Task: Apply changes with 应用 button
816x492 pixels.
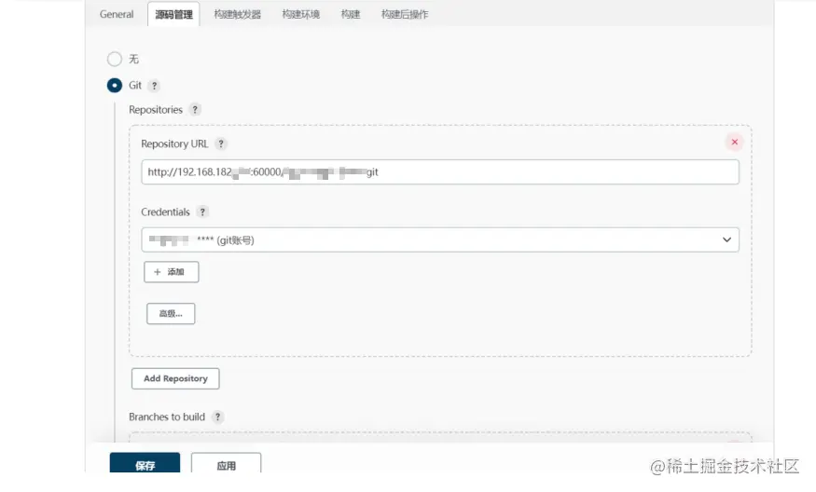Action: tap(226, 463)
